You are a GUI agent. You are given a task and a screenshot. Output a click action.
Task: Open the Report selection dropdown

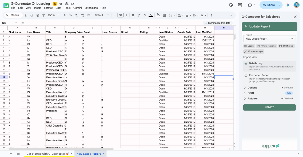pyautogui.click(x=269, y=39)
